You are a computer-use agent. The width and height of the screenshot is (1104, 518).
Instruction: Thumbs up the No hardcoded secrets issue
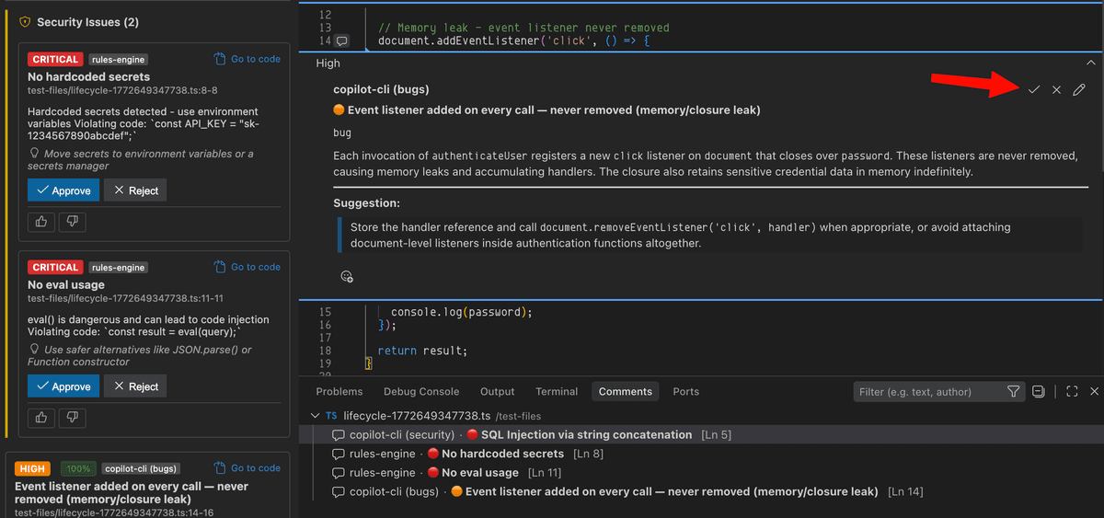[x=41, y=222]
